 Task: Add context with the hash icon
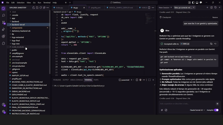coord(162,110)
